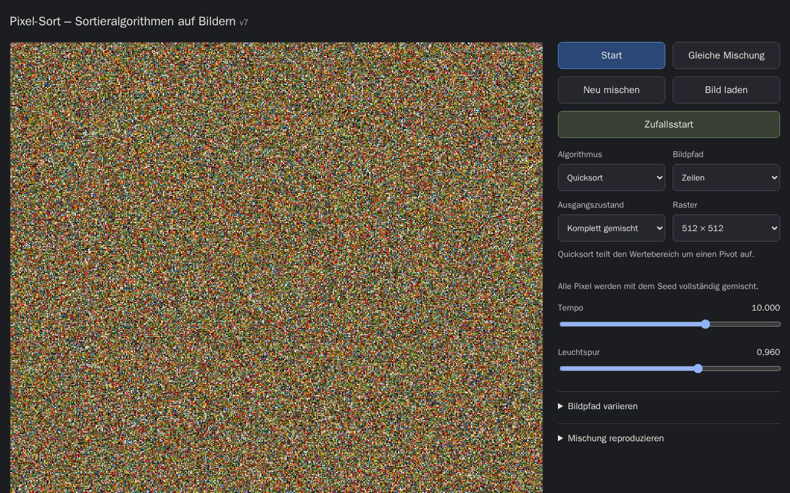The height and width of the screenshot is (493, 790).
Task: Click the text about the Seed shuffle
Action: (658, 286)
